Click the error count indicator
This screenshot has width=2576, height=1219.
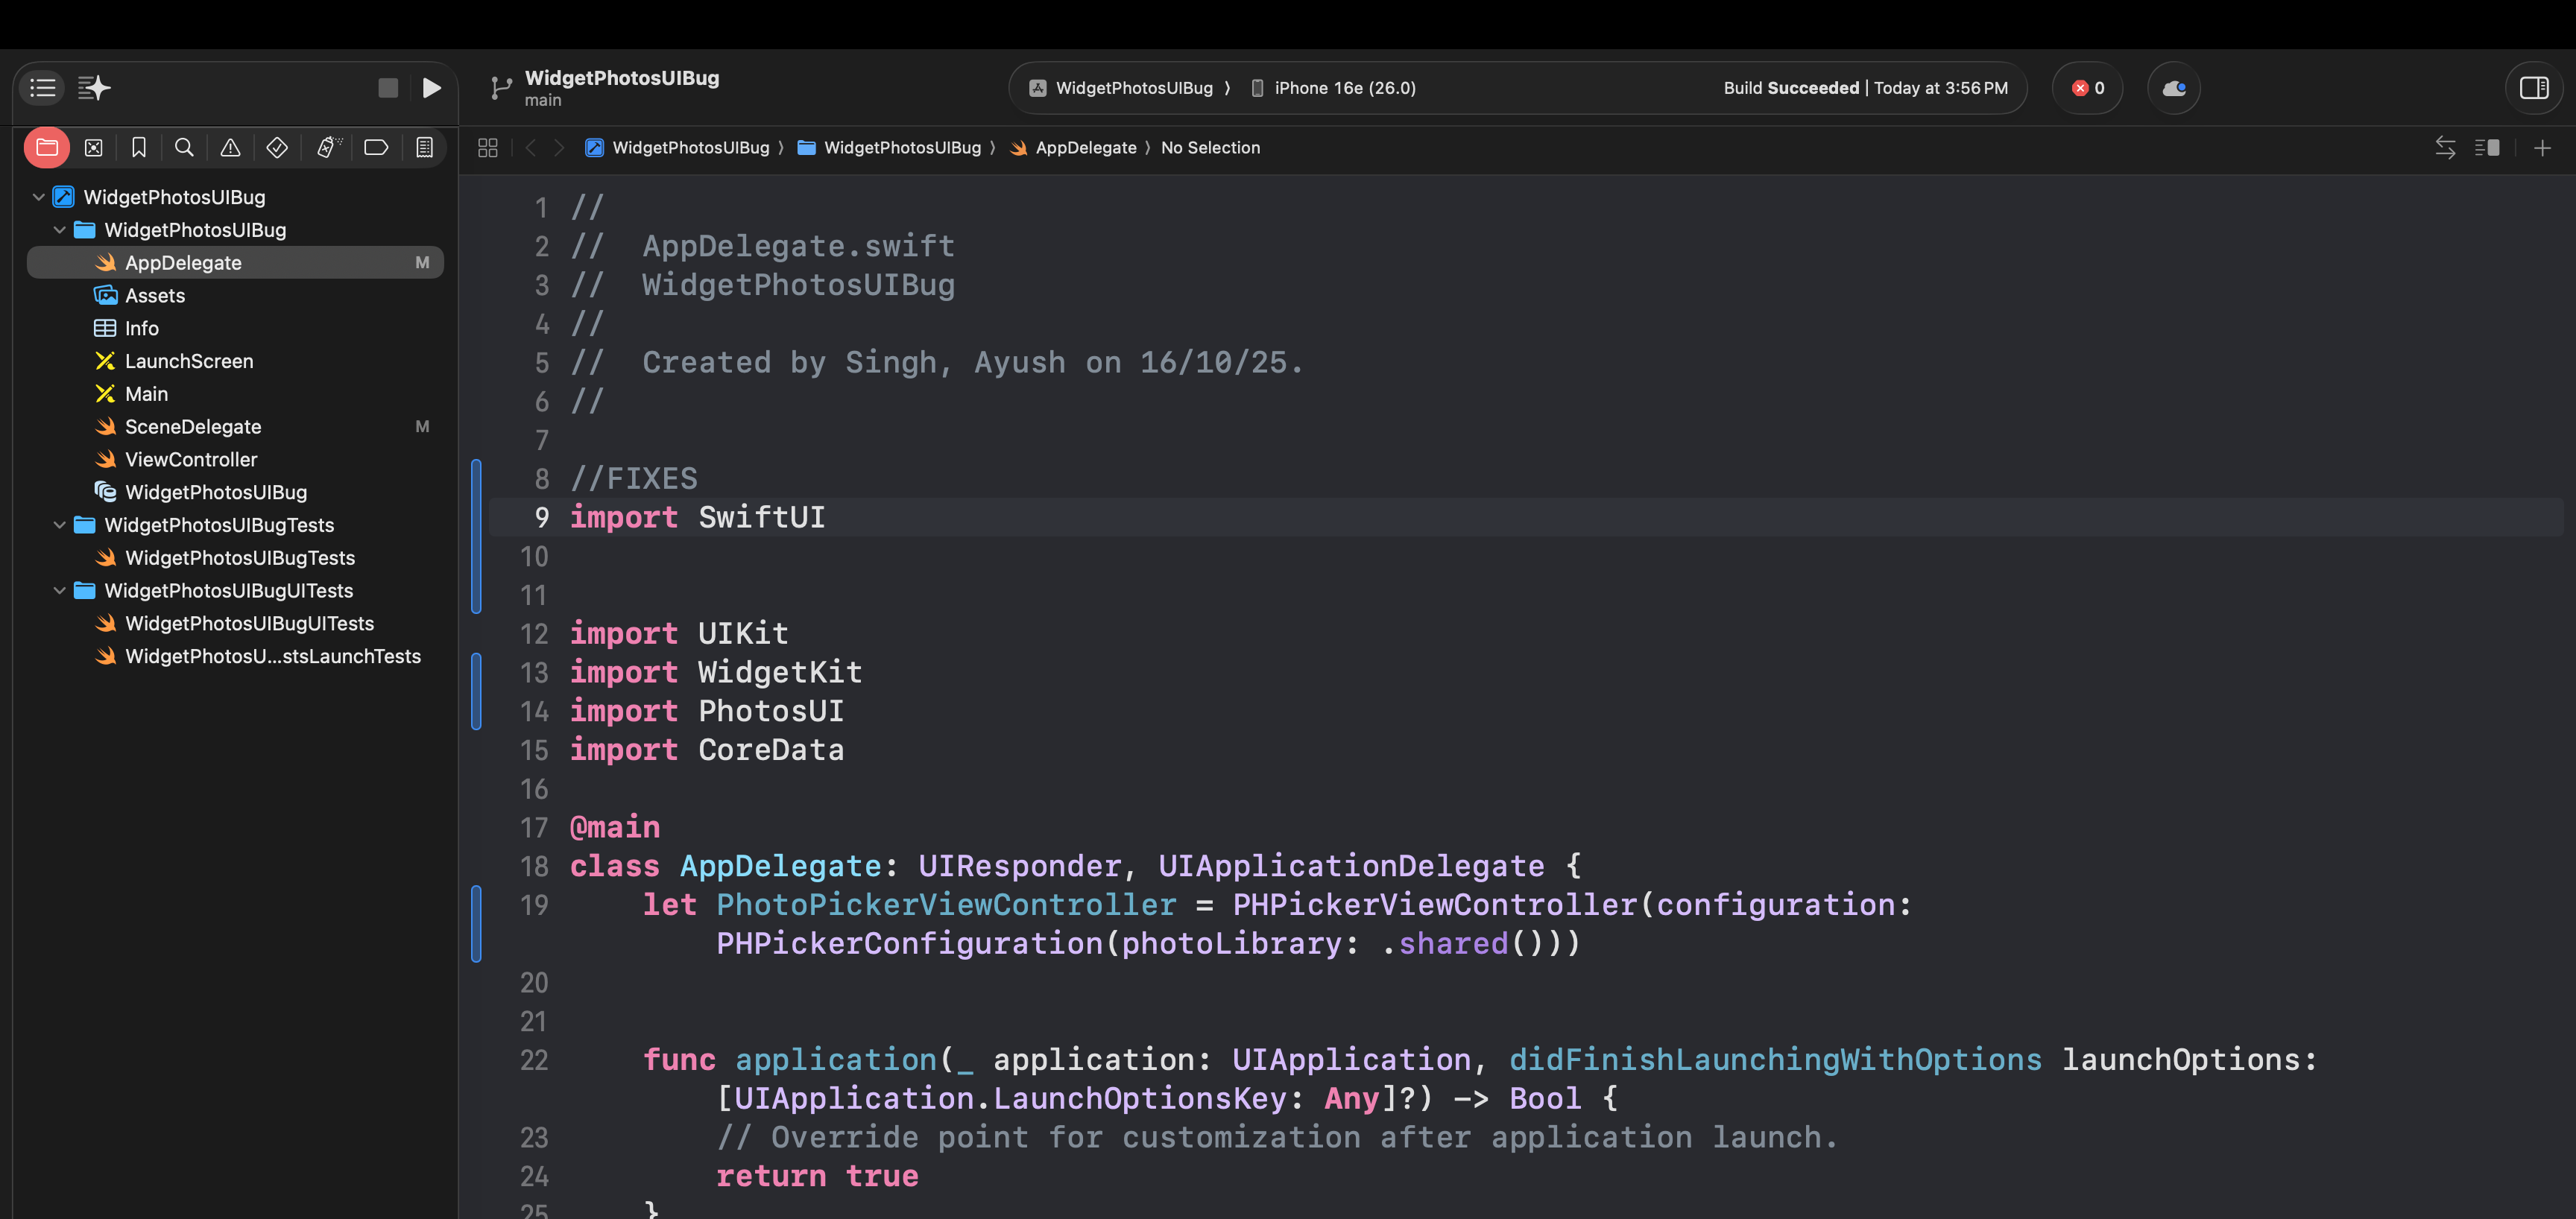coord(2088,88)
